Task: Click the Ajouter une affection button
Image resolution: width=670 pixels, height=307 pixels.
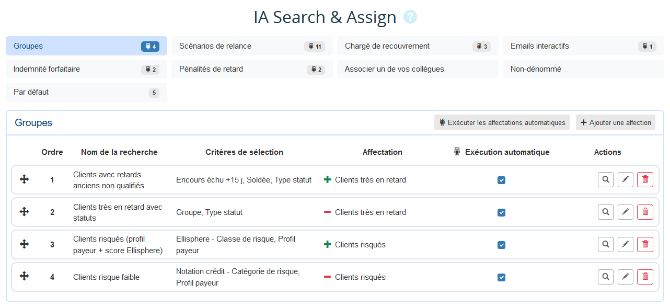Action: tap(615, 123)
